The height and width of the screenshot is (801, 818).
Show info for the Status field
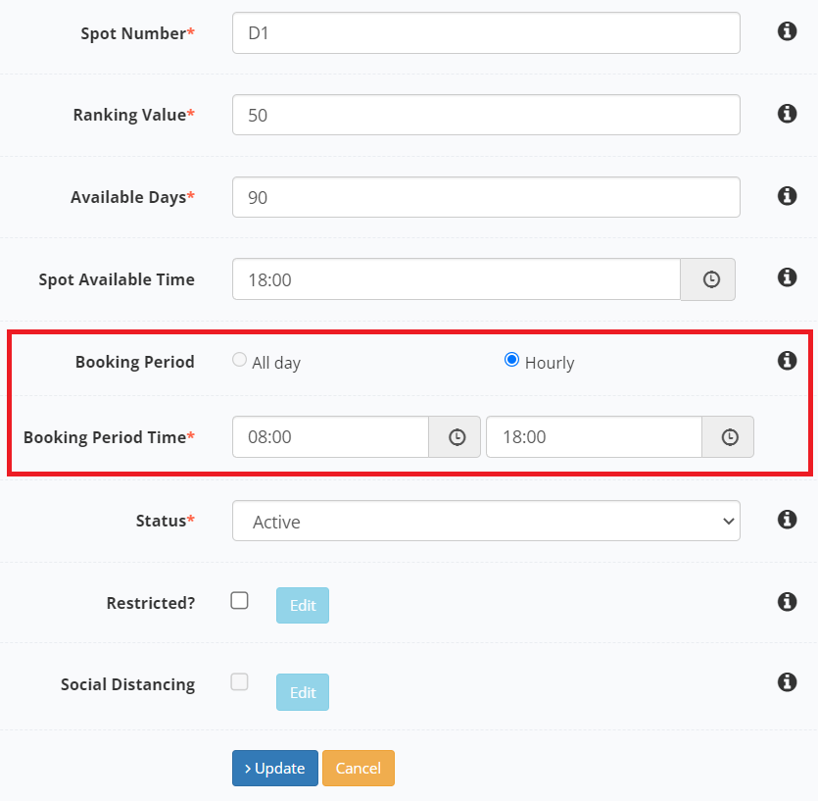click(787, 520)
